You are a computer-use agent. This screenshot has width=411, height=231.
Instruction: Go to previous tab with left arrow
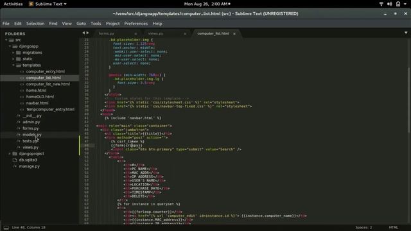[83, 33]
